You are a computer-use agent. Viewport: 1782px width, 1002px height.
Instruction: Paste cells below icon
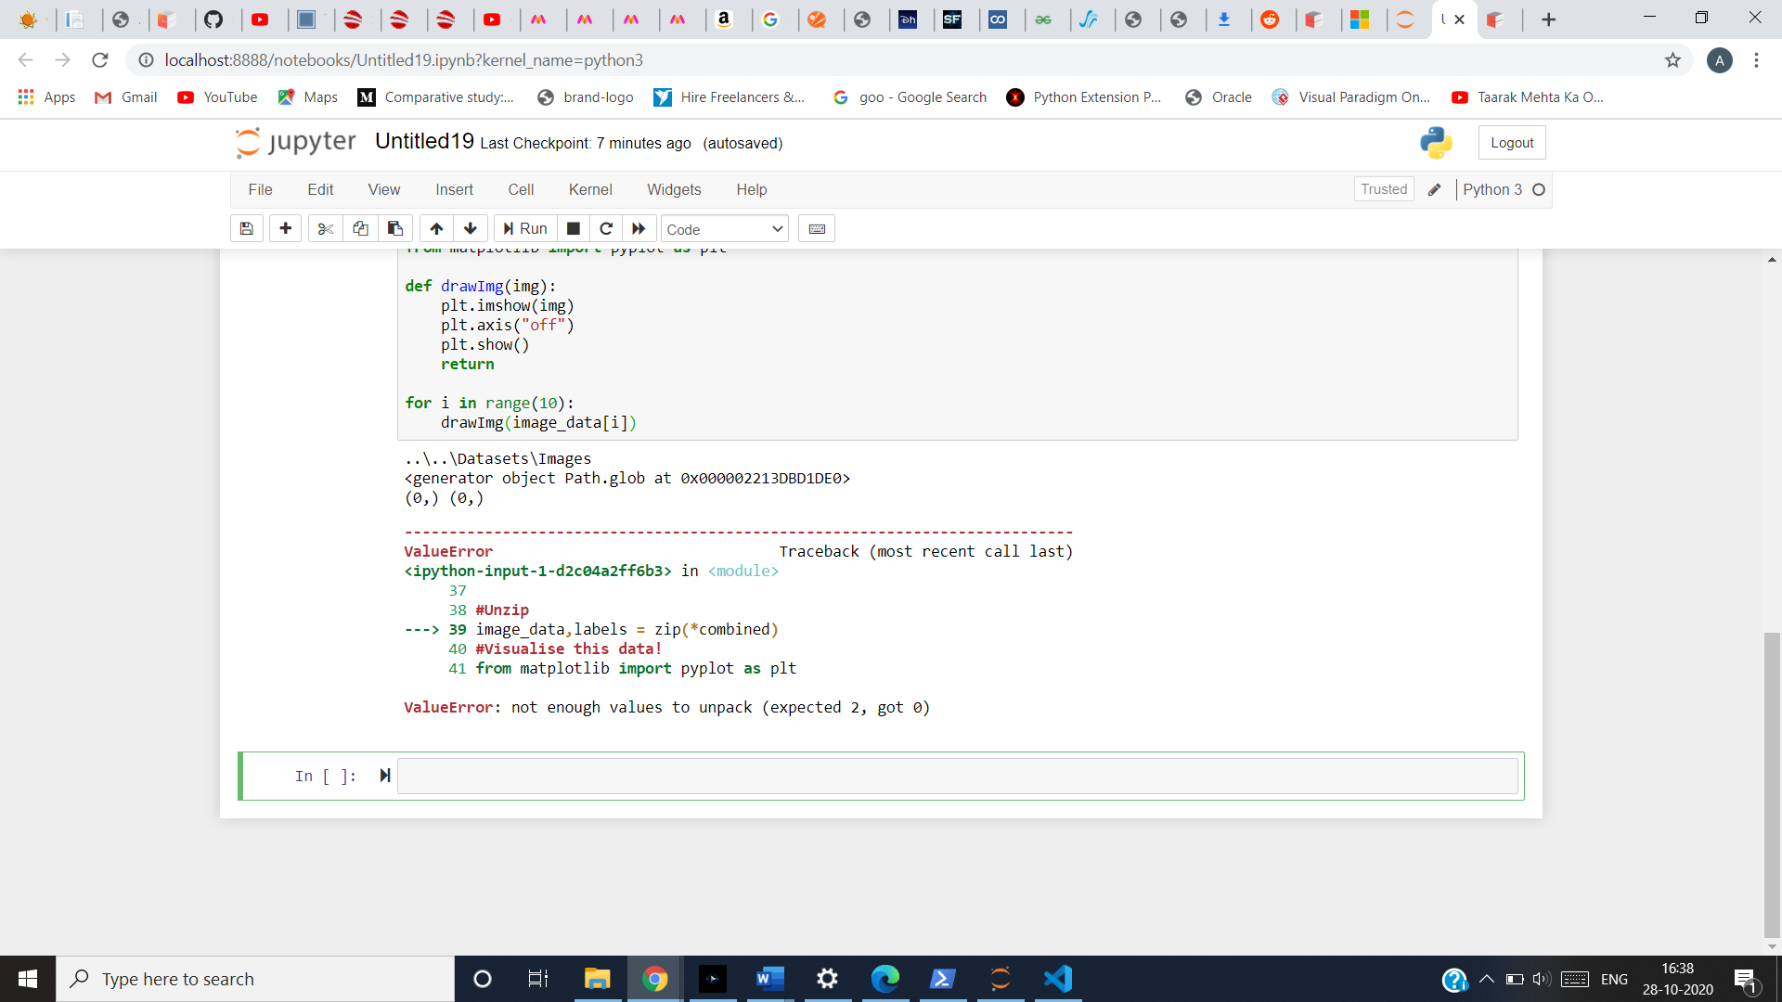tap(395, 229)
